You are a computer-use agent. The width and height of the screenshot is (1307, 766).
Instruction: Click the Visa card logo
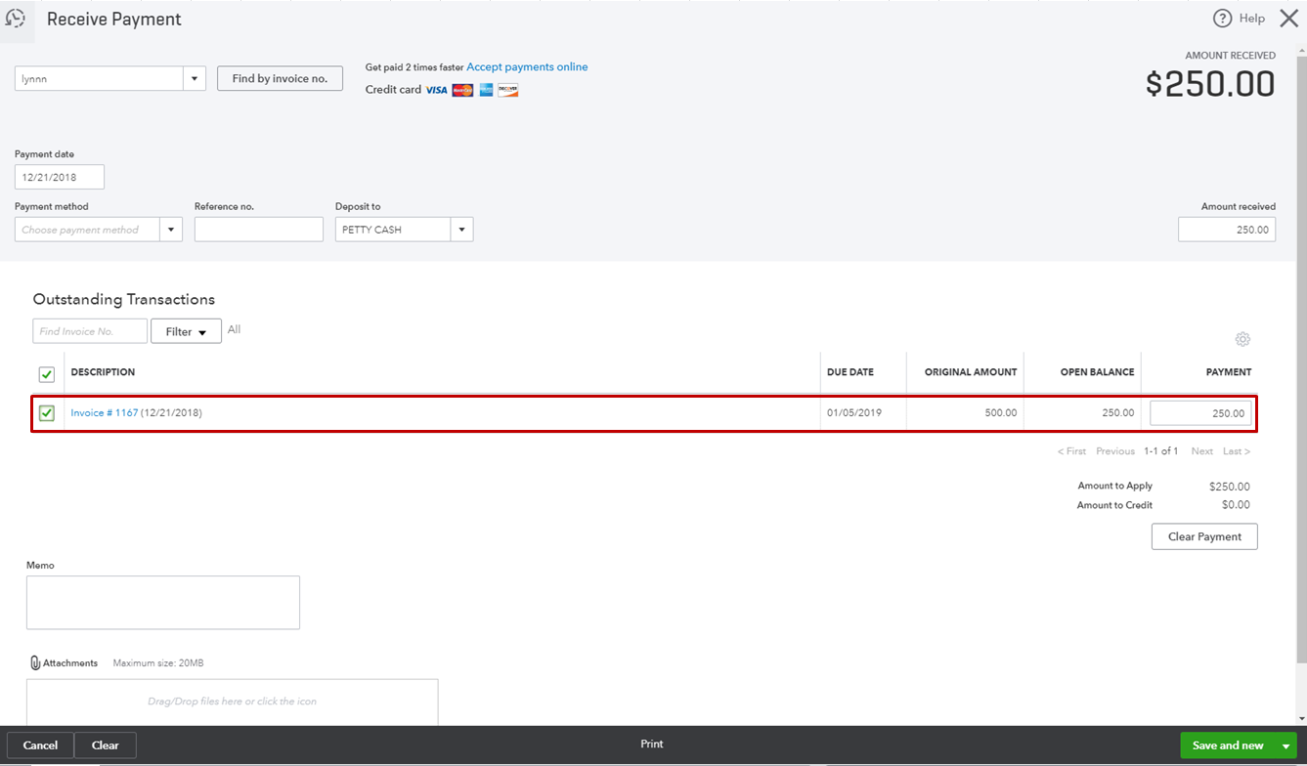click(437, 90)
